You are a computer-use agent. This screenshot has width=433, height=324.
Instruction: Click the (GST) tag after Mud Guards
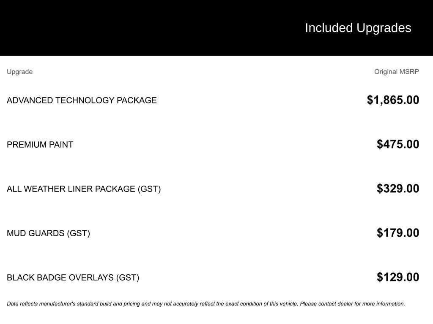[x=78, y=233]
